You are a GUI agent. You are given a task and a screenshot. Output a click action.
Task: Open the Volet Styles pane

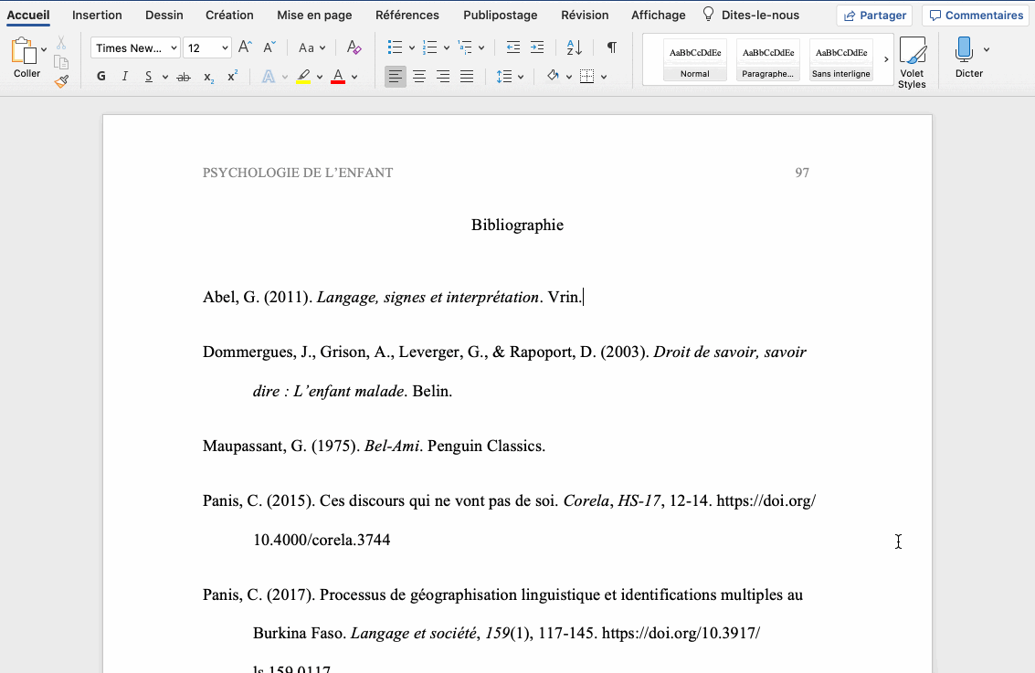912,62
